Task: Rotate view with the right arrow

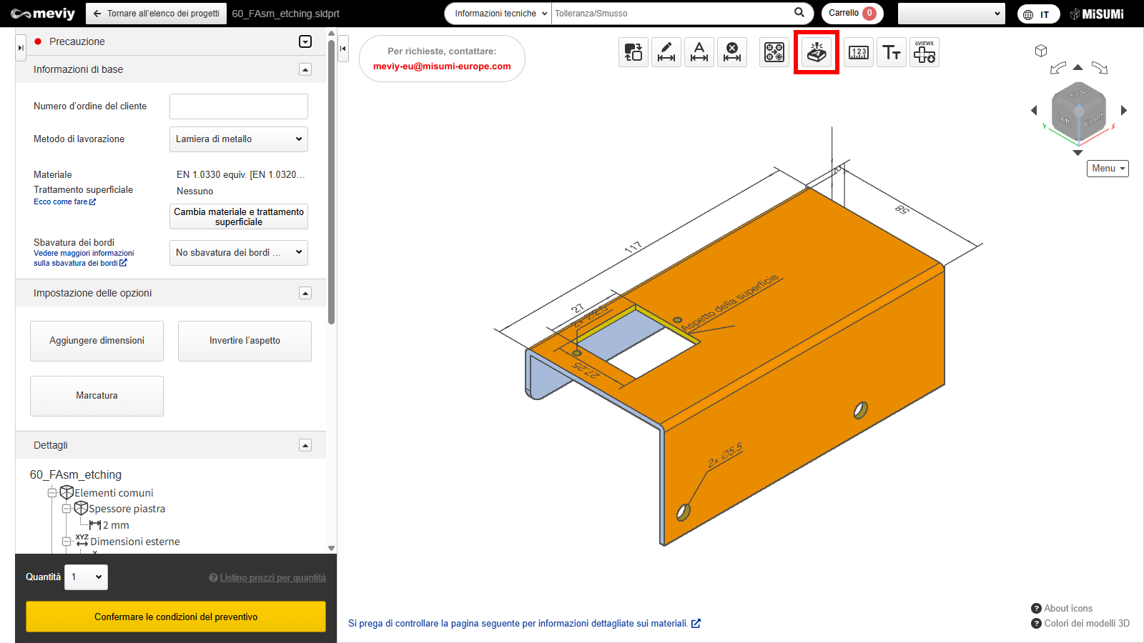Action: coord(1124,110)
